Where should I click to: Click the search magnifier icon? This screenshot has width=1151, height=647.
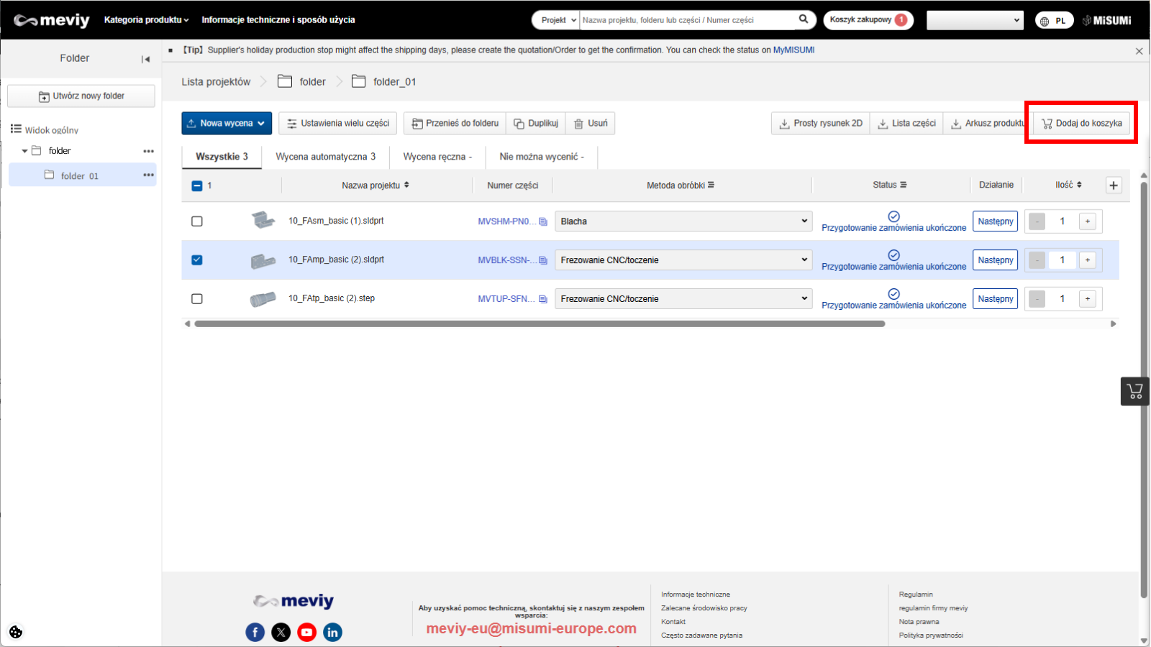point(803,19)
